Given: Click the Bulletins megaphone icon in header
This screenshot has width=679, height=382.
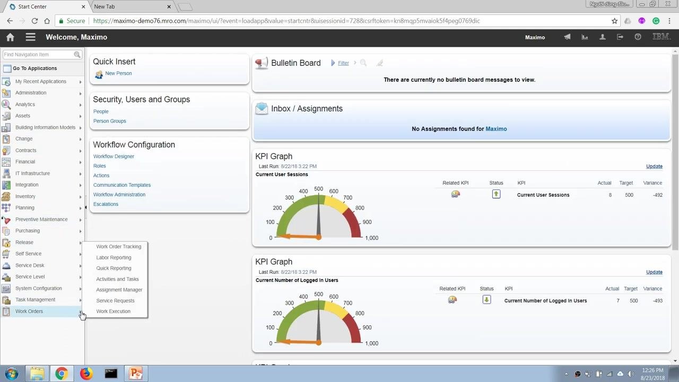Looking at the screenshot, I should click(567, 37).
